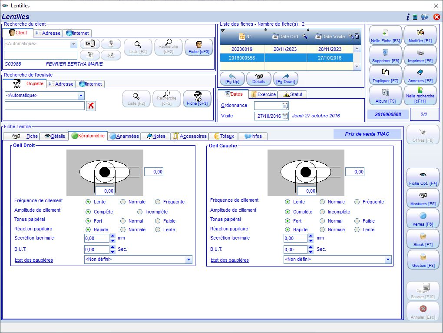Decrease B.U.T. value for Oeil Droit
This screenshot has height=333, width=443.
[113, 252]
